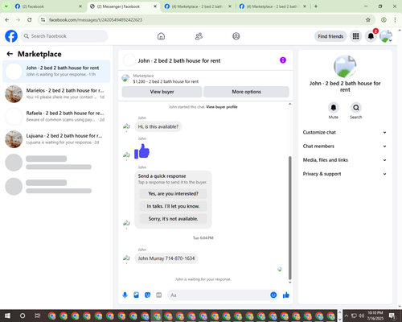402x322 pixels.
Task: Mute the conversation with the bell icon
Action: coord(334,108)
